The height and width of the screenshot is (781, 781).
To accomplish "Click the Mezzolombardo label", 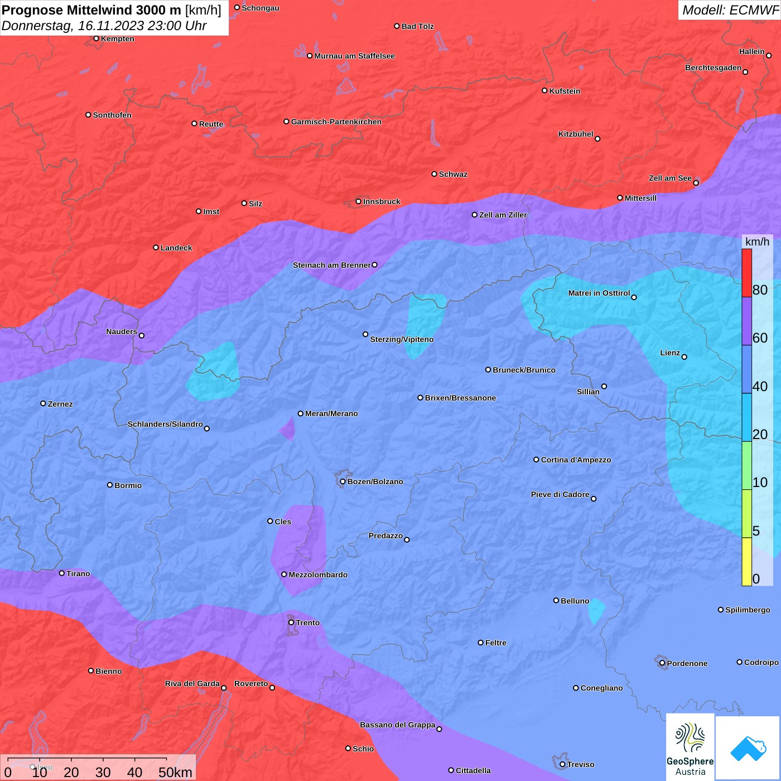I will point(318,575).
